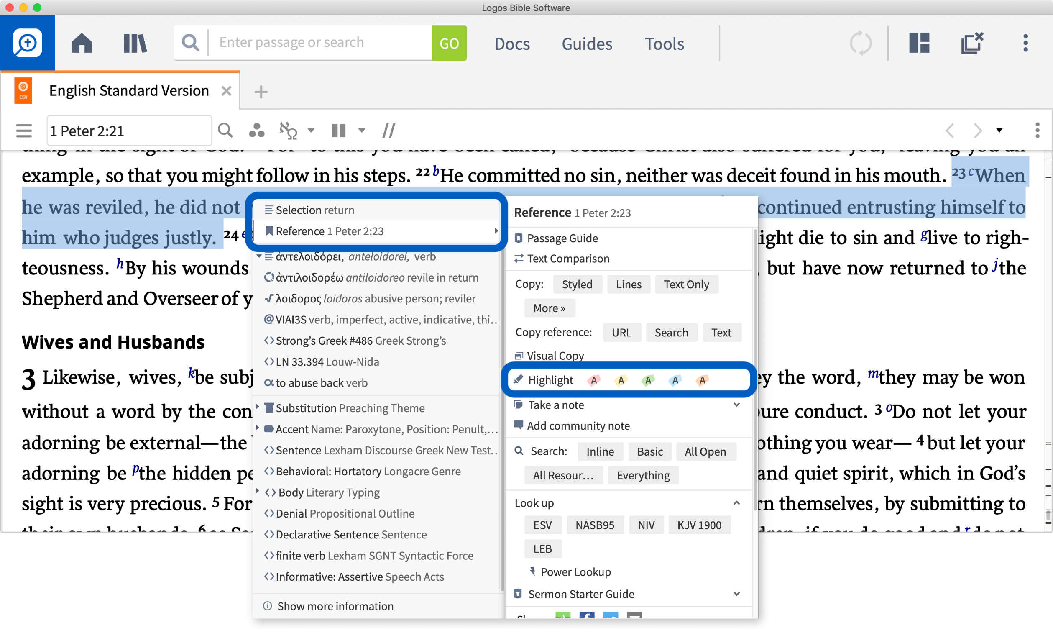The height and width of the screenshot is (633, 1053).
Task: Click the green GO button
Action: (449, 43)
